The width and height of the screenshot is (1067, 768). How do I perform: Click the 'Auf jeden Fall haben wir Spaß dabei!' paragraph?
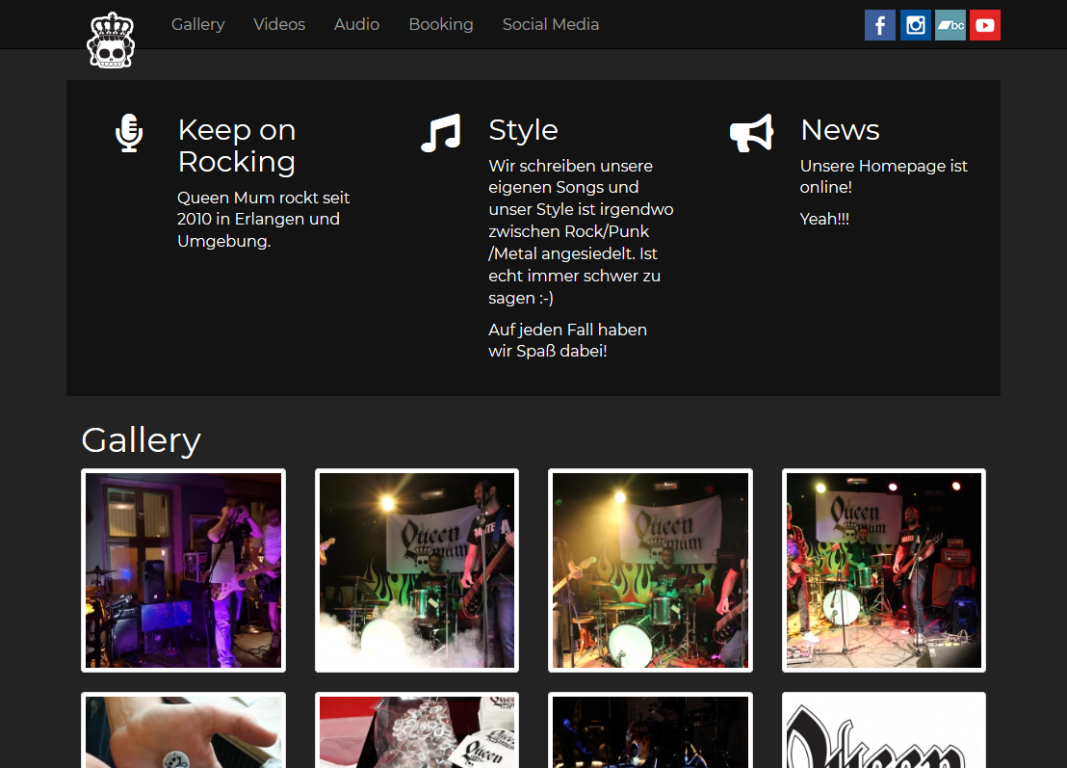click(567, 340)
